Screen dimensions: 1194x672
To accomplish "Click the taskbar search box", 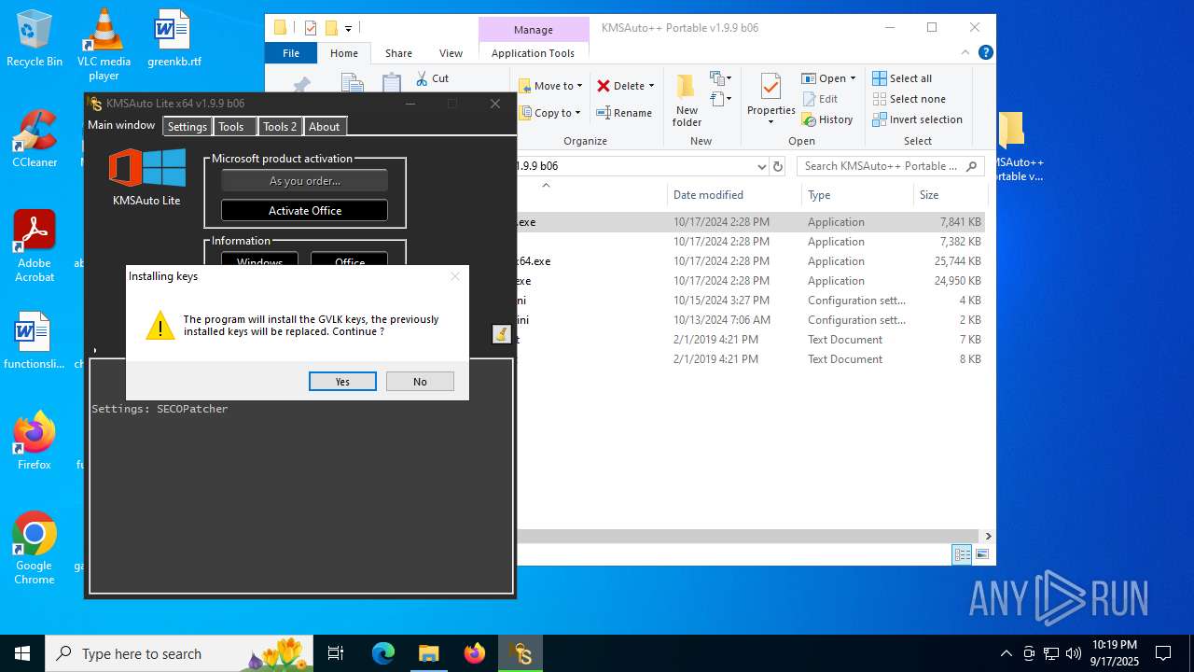I will click(179, 653).
